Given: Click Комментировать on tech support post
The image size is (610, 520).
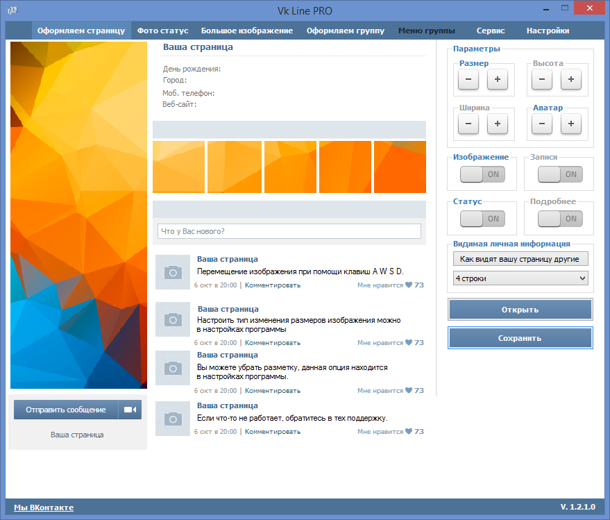Looking at the screenshot, I should coord(273,432).
